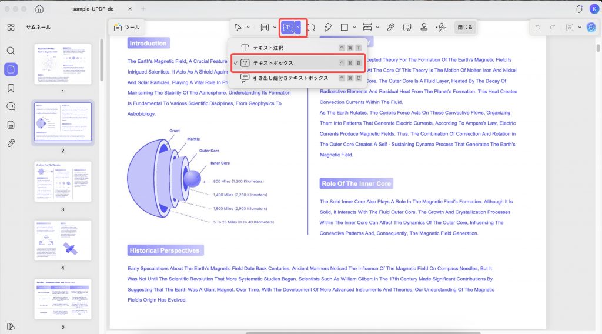Toggle the thumbnail panel sidebar icon

pos(11,69)
